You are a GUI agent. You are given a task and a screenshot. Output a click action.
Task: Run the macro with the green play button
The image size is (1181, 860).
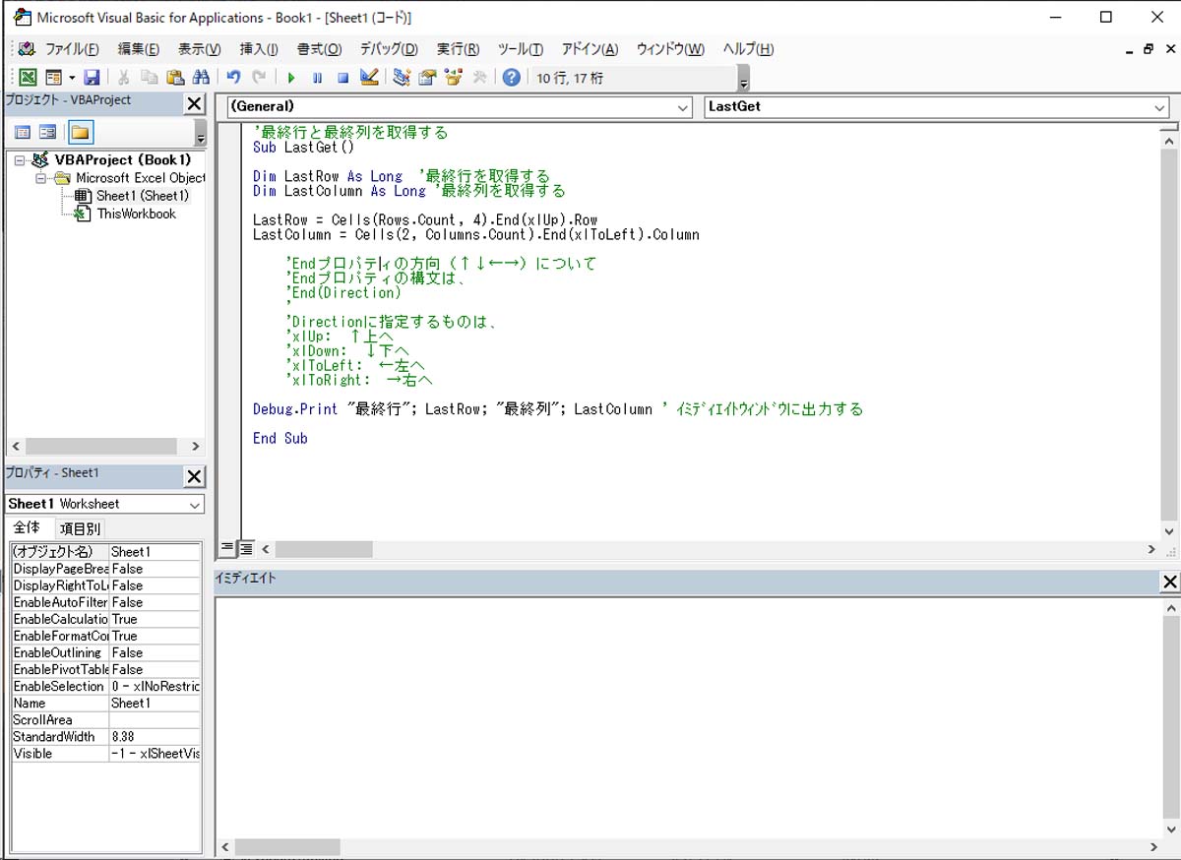point(291,78)
